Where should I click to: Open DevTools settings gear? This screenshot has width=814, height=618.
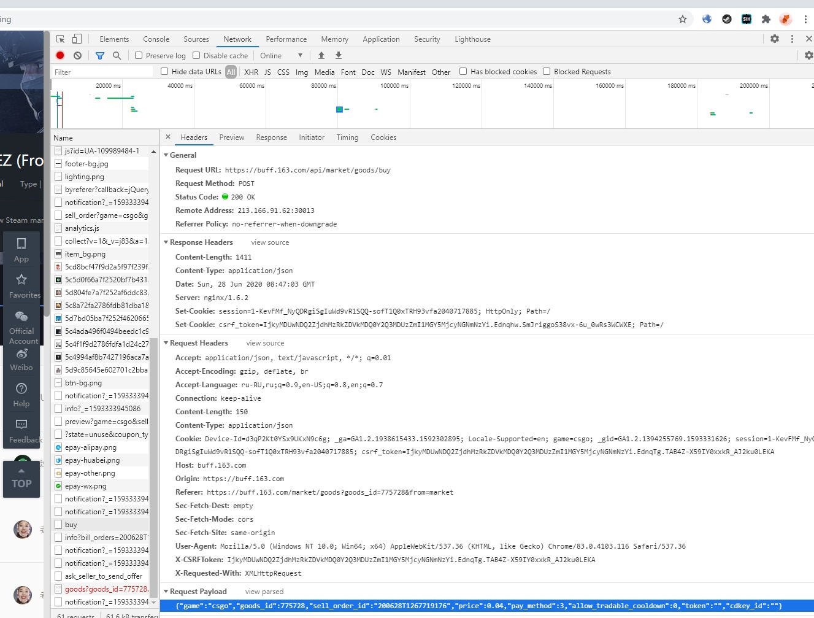click(775, 39)
